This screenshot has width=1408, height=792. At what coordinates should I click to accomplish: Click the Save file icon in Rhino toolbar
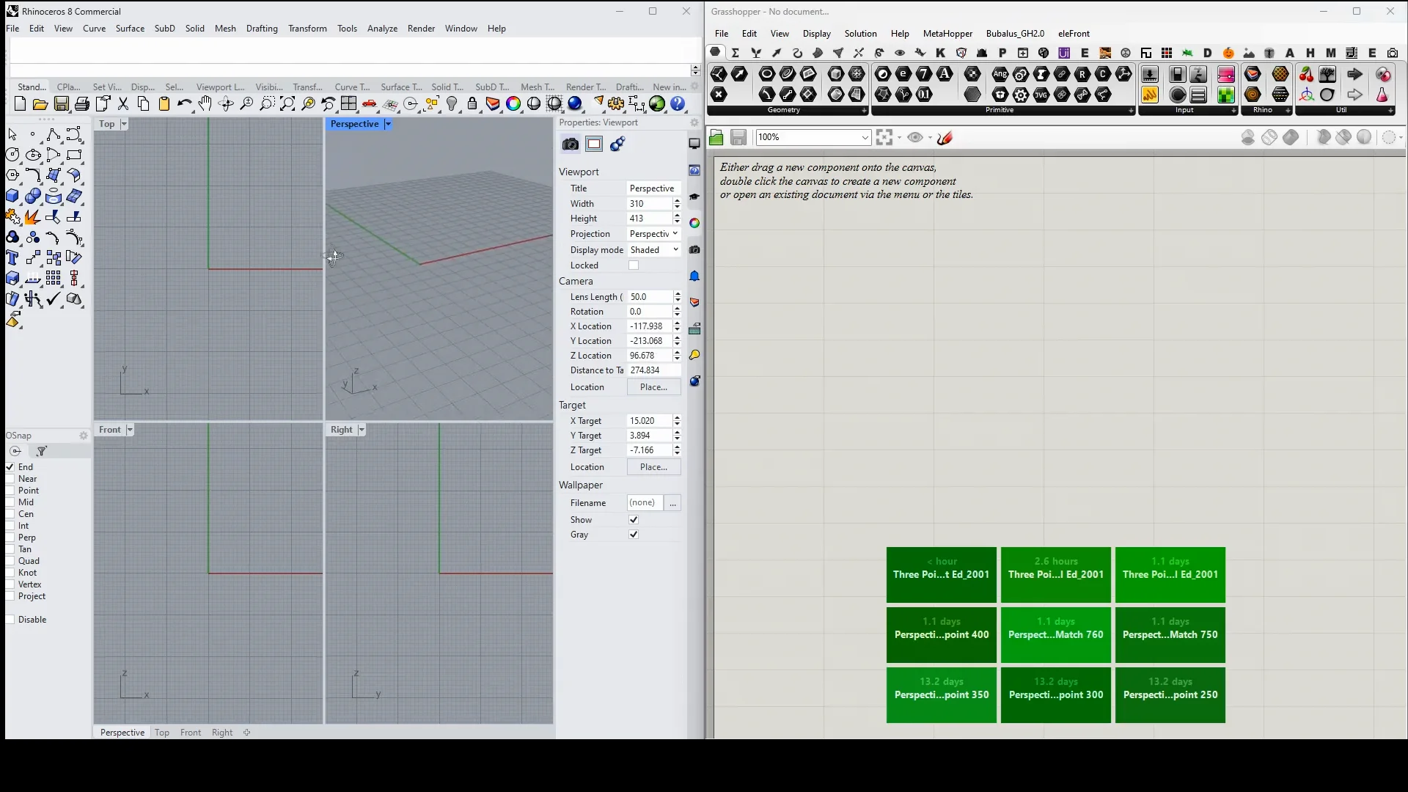[62, 104]
